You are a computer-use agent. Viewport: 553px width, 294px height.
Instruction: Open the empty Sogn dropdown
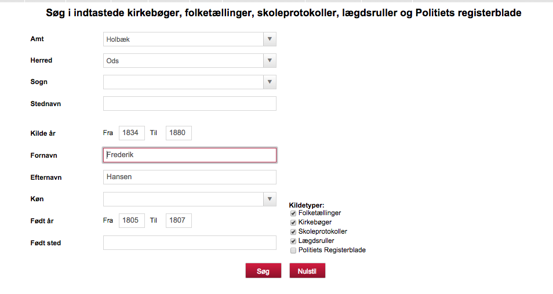point(190,82)
